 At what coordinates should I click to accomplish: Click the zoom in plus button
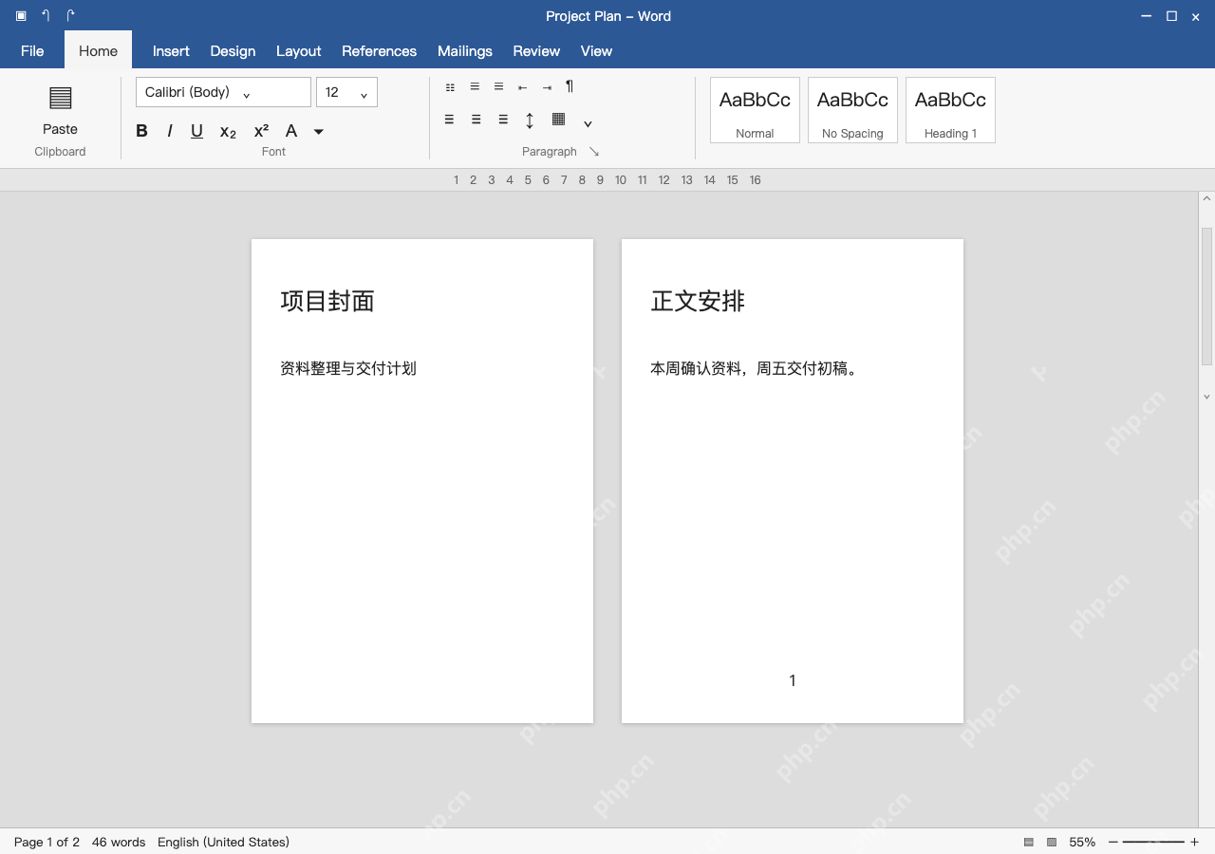click(x=1194, y=842)
